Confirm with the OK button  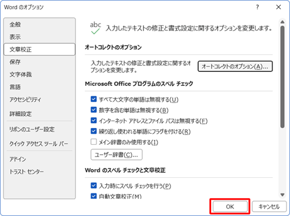point(230,207)
